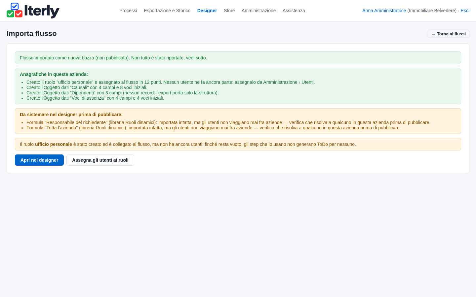This screenshot has height=297, width=476.
Task: Click the Iterly logo
Action: (x=33, y=11)
